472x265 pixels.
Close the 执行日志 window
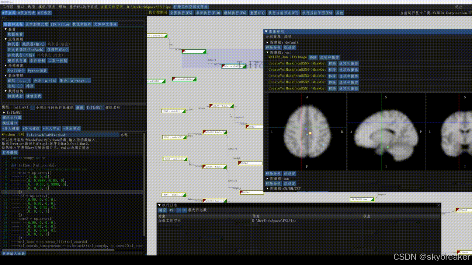pos(438,205)
